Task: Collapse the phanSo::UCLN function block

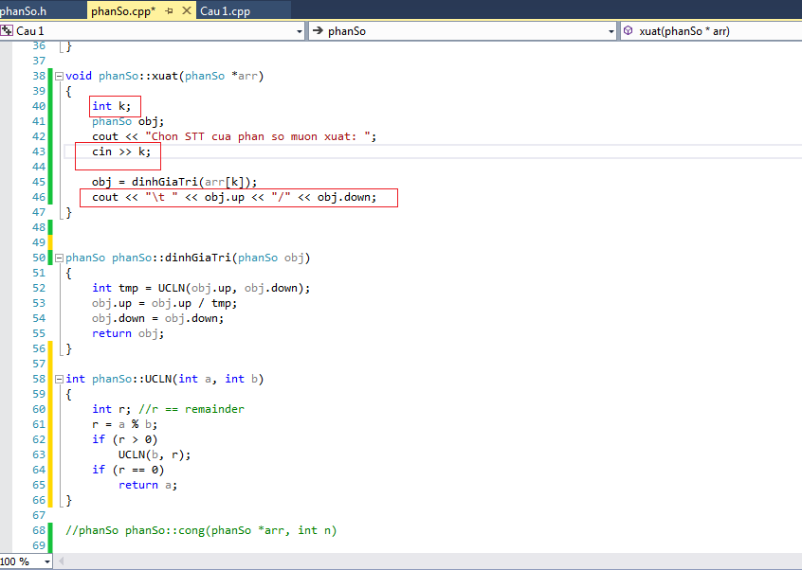Action: point(59,379)
